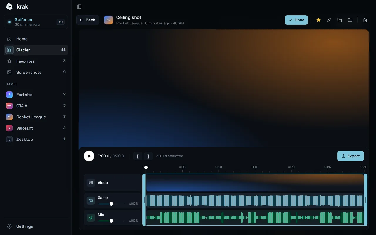Go Back to the clip list
The width and height of the screenshot is (376, 235).
click(x=88, y=20)
